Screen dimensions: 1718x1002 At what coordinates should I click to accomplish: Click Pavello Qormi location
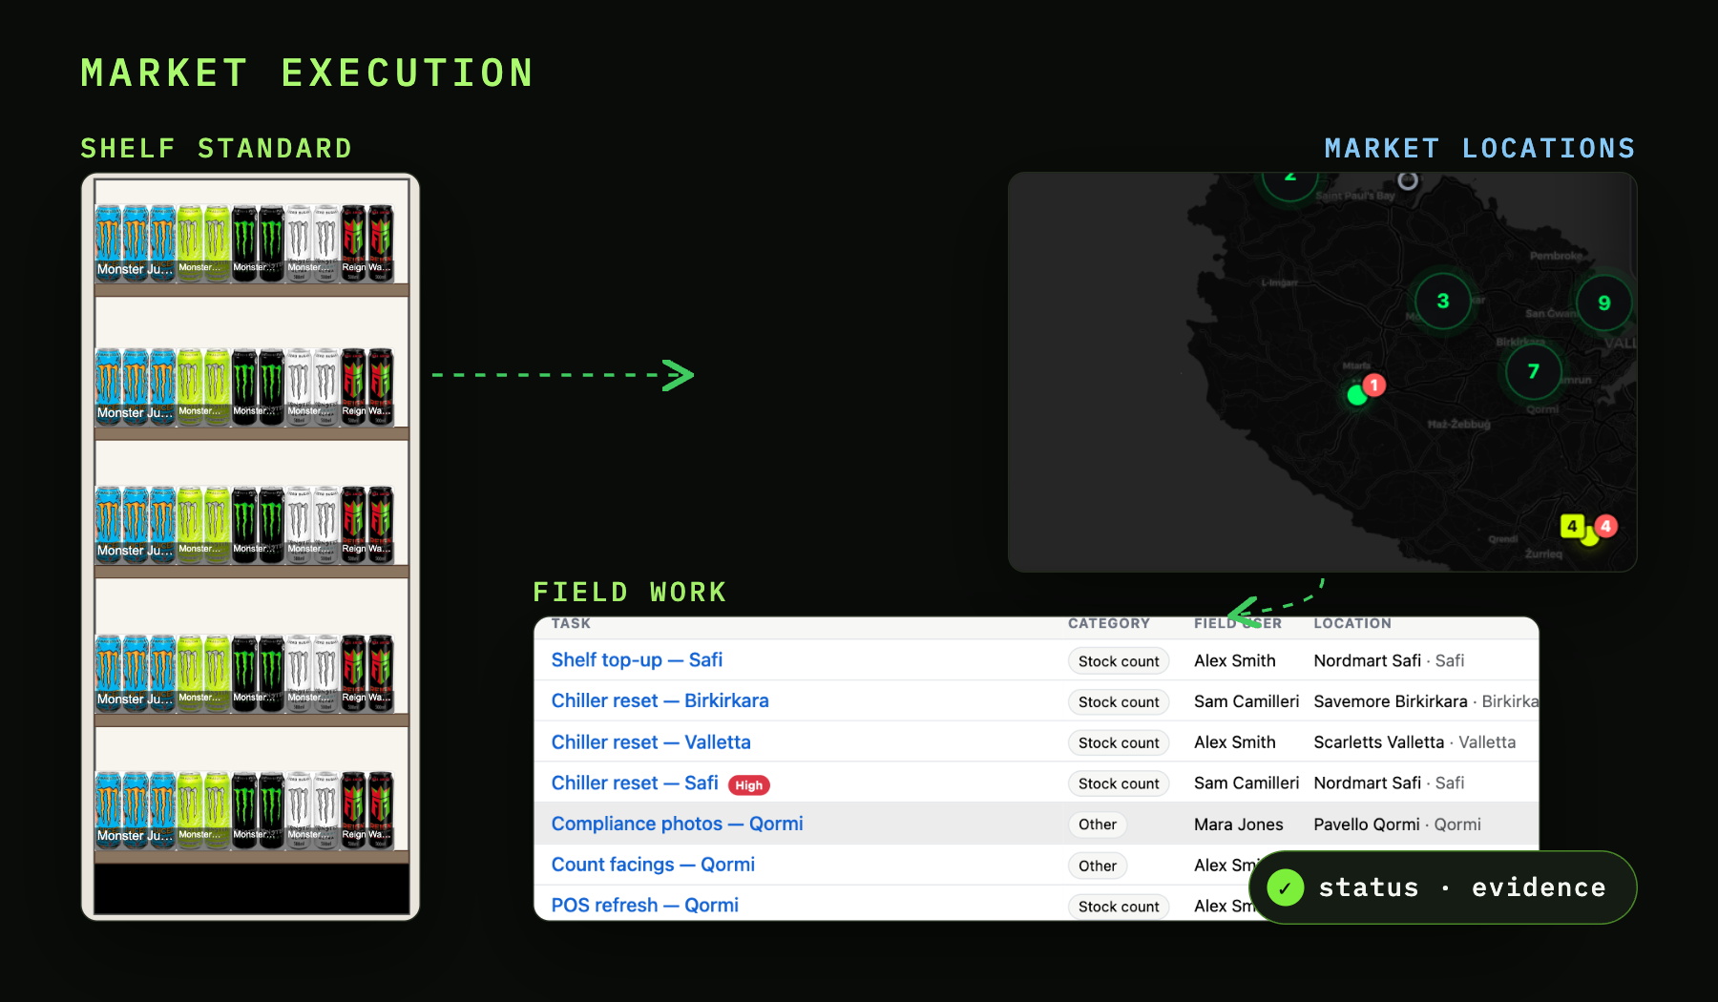(1367, 825)
